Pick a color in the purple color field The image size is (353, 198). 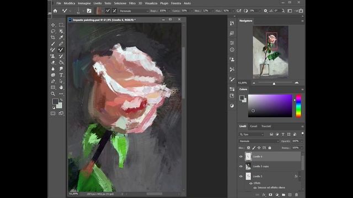(270, 106)
